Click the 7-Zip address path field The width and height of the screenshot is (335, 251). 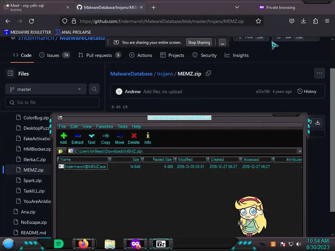pos(183,151)
